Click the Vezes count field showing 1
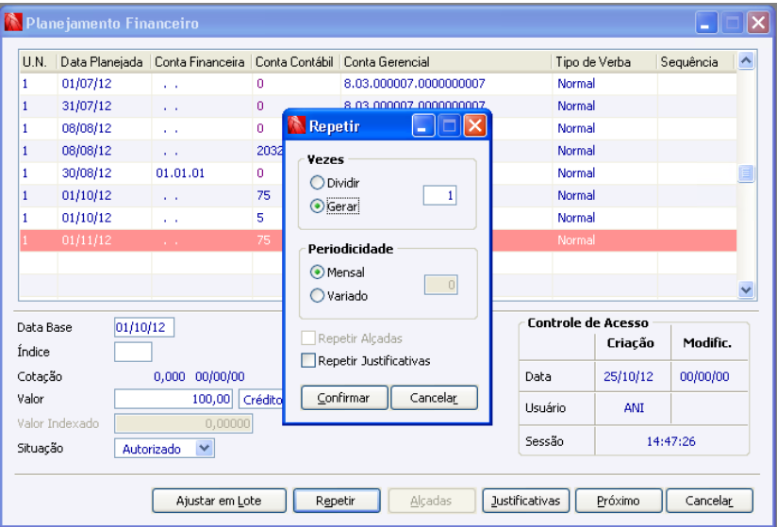This screenshot has width=777, height=527. click(439, 195)
